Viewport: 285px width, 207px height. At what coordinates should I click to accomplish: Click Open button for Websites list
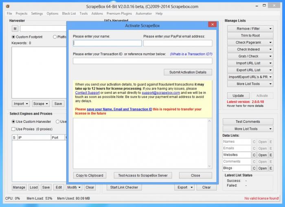click(x=263, y=155)
